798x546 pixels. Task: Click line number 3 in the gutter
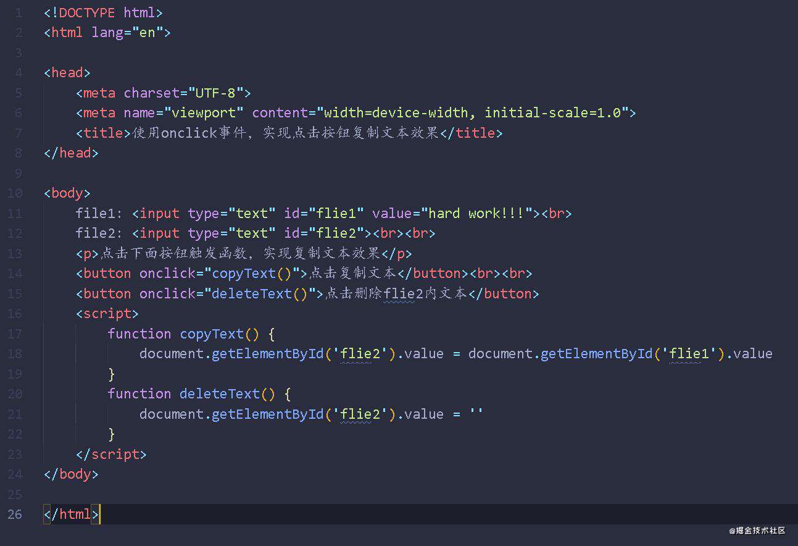(x=19, y=52)
